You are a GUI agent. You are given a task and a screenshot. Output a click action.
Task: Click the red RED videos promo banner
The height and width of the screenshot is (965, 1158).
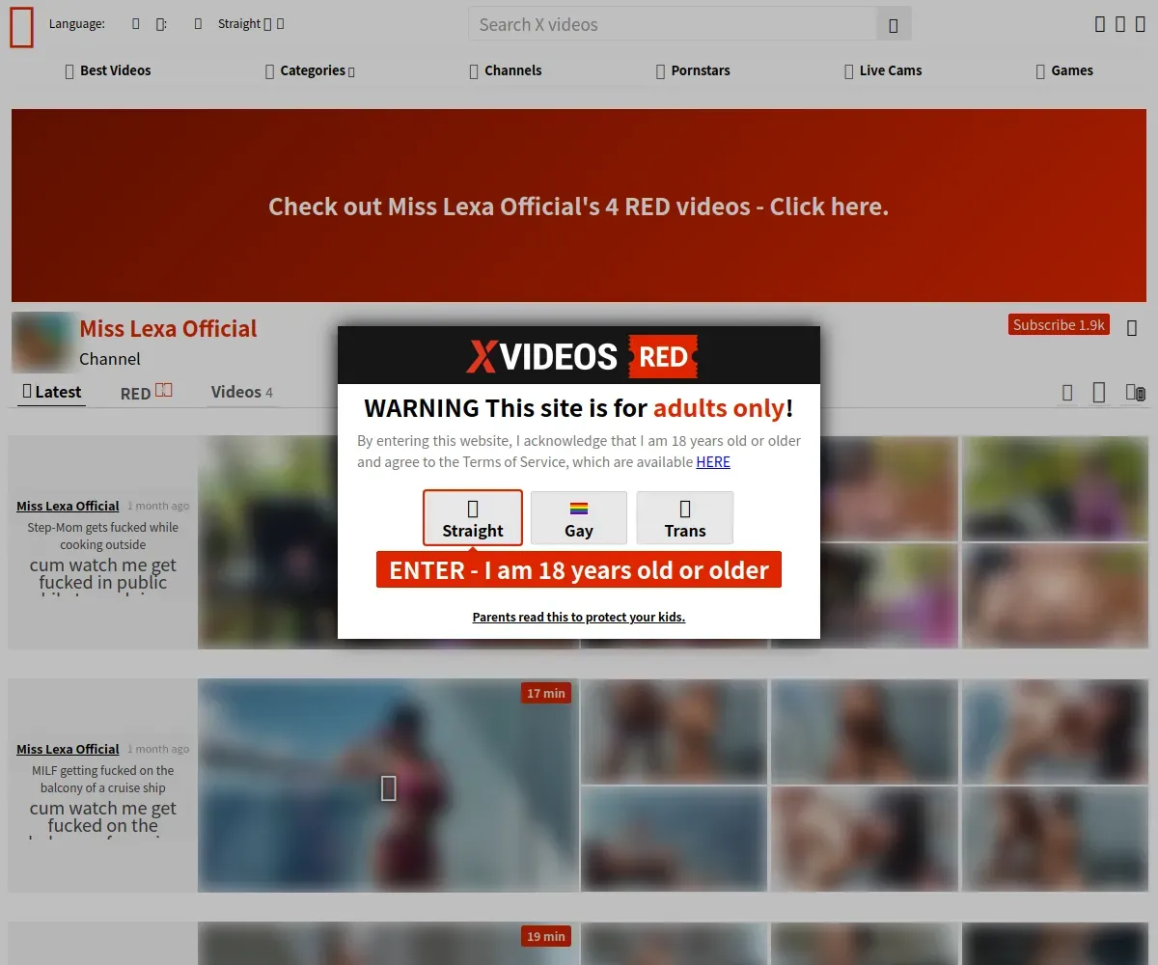579,206
